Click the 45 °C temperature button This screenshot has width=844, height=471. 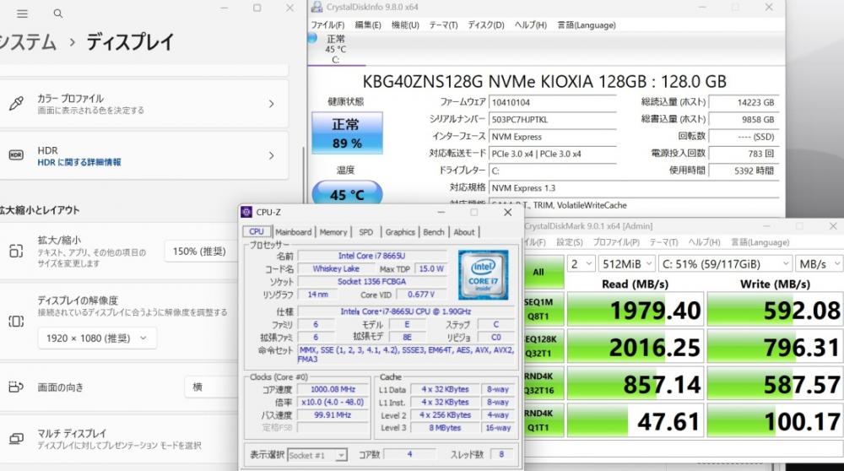tap(347, 194)
